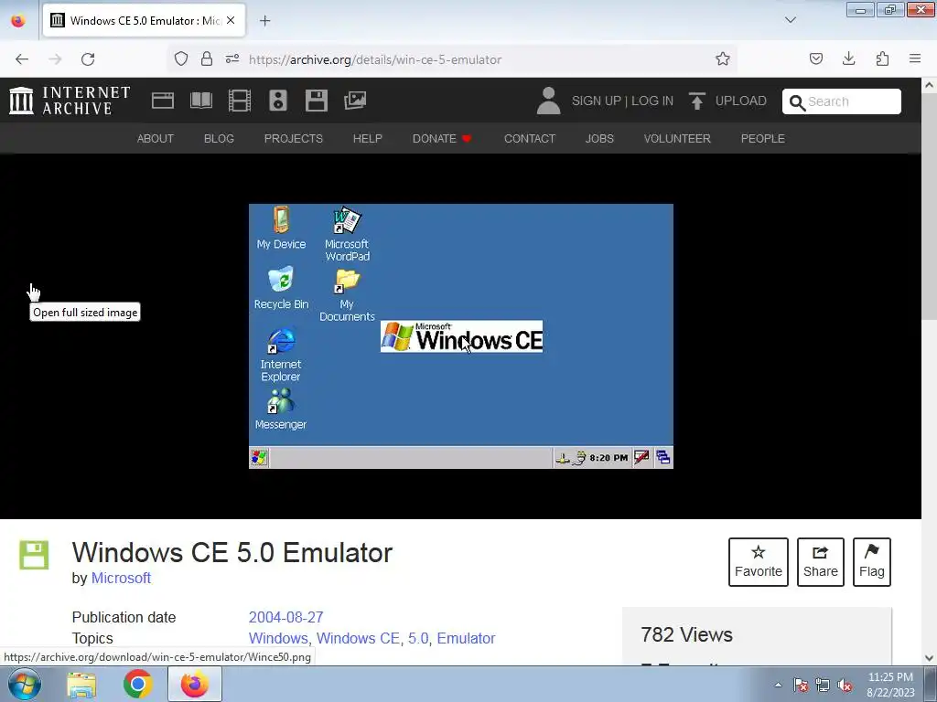937x702 pixels.
Task: Open the 5.0 topic link
Action: tap(418, 638)
